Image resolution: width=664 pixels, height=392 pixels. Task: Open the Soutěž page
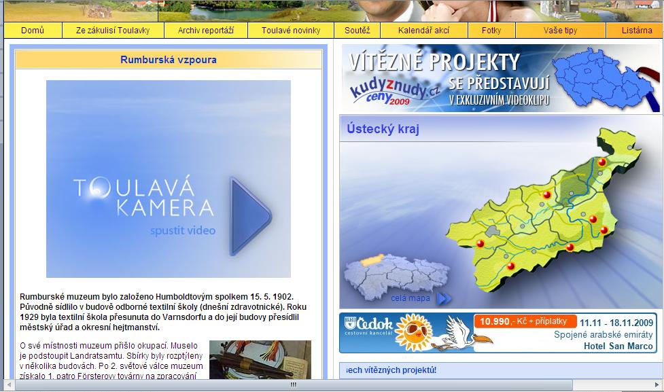click(357, 31)
